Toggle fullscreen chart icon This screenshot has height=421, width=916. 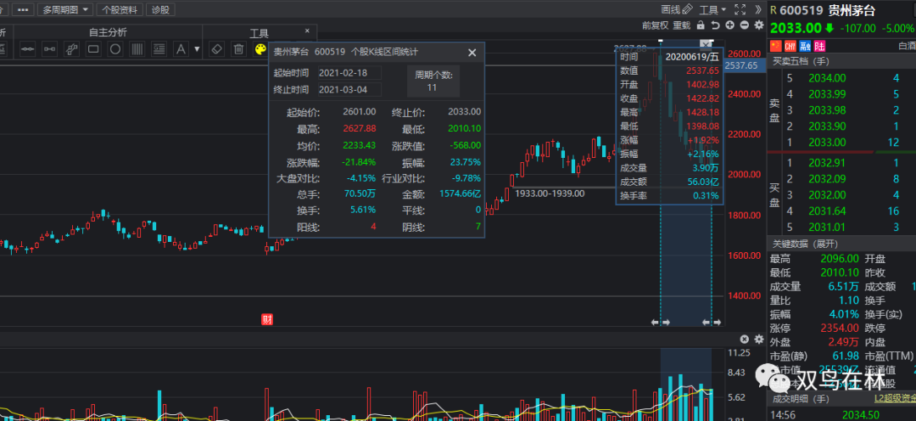point(740,9)
